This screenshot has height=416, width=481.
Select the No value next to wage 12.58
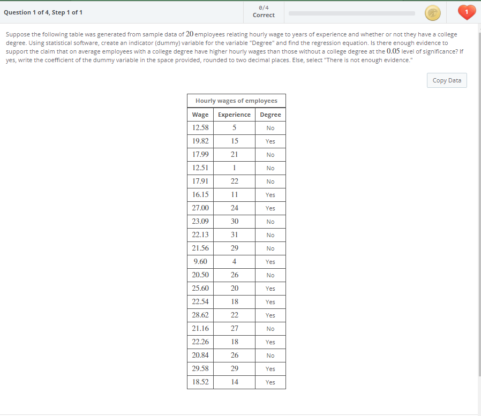tap(270, 128)
